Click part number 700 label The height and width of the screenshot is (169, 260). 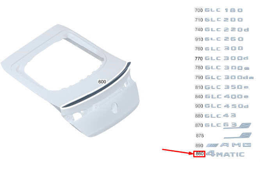198,10
